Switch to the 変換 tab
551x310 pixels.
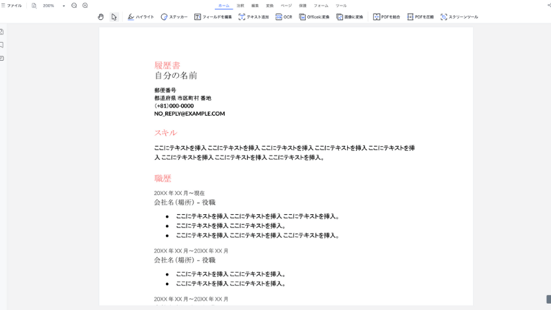click(269, 6)
